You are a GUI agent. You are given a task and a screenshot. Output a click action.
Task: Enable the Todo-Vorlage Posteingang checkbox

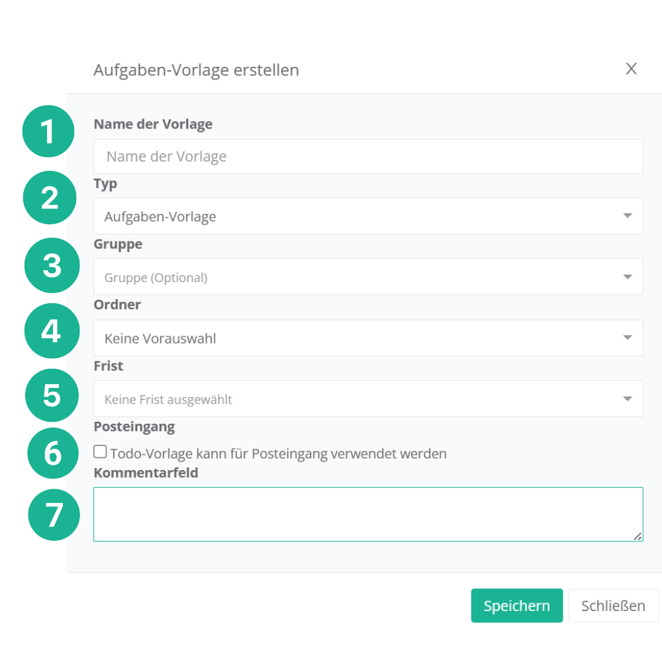click(x=100, y=452)
